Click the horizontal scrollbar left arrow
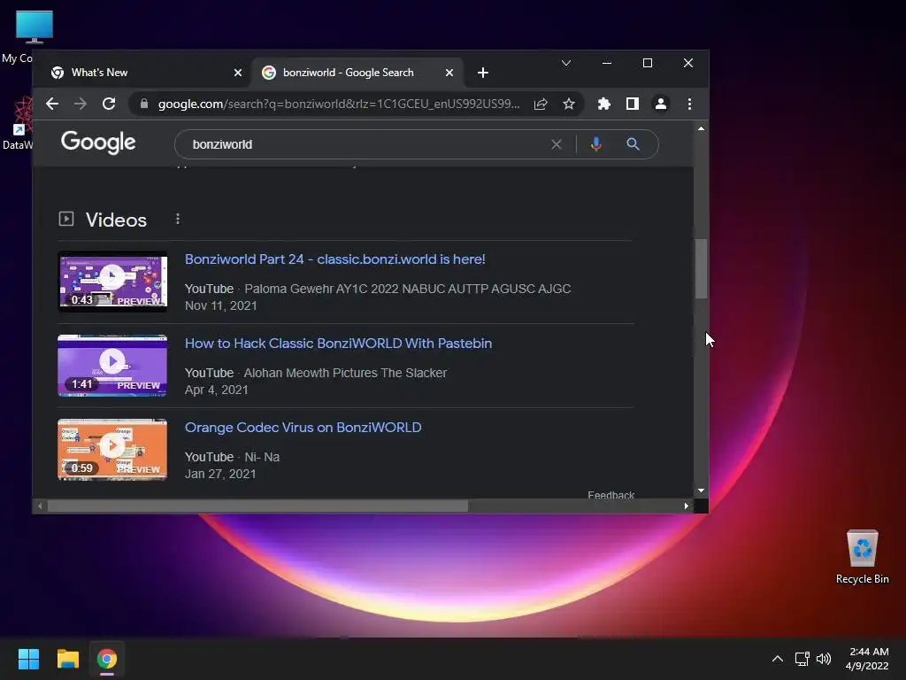The width and height of the screenshot is (906, 680). [39, 506]
